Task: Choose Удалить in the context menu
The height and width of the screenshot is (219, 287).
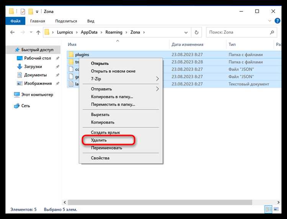Action: pyautogui.click(x=121, y=140)
